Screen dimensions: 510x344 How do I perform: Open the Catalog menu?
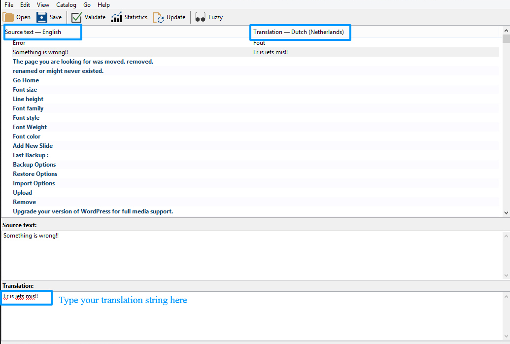(66, 4)
